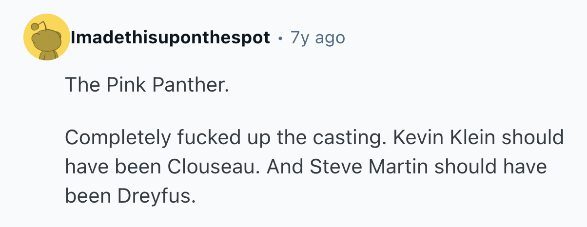Click the dot separator before the timestamp
The image size is (587, 227).
point(281,38)
